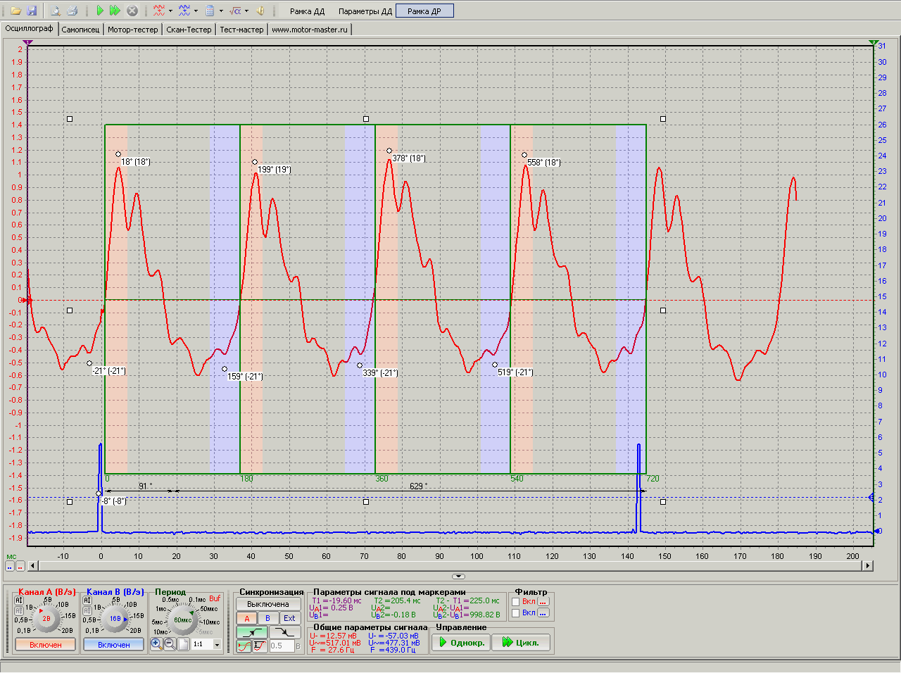
Task: Open a file with the folder icon
Action: (x=15, y=11)
